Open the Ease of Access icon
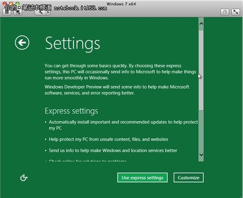This screenshot has height=198, width=243. tap(24, 178)
